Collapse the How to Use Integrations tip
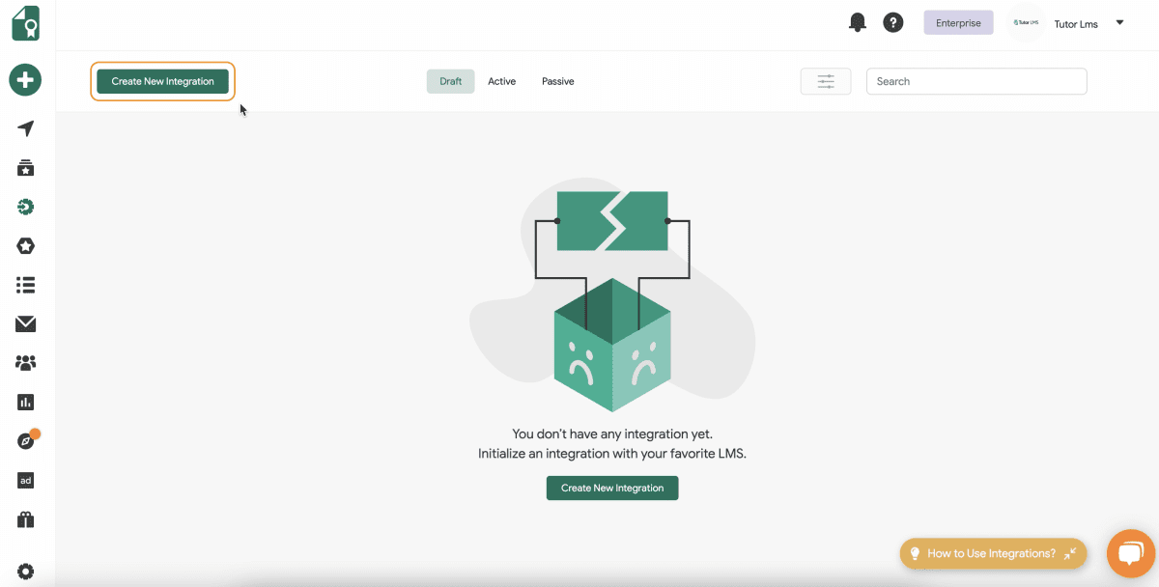 pos(1070,553)
